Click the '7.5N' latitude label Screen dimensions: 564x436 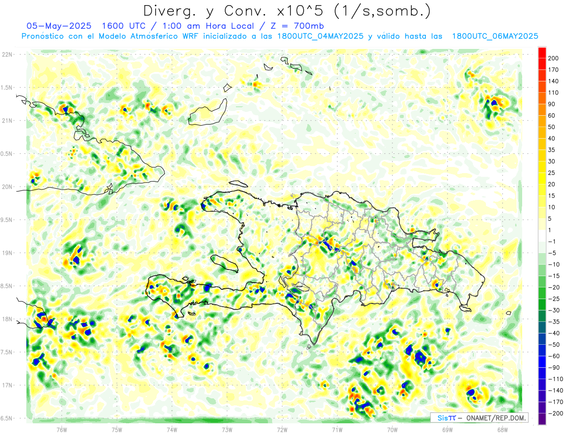tap(7, 352)
